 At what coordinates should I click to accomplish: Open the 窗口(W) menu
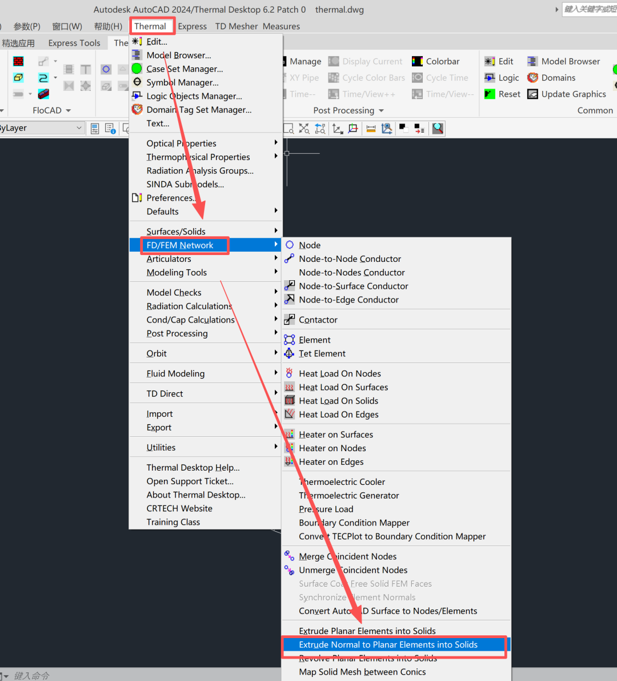(67, 26)
